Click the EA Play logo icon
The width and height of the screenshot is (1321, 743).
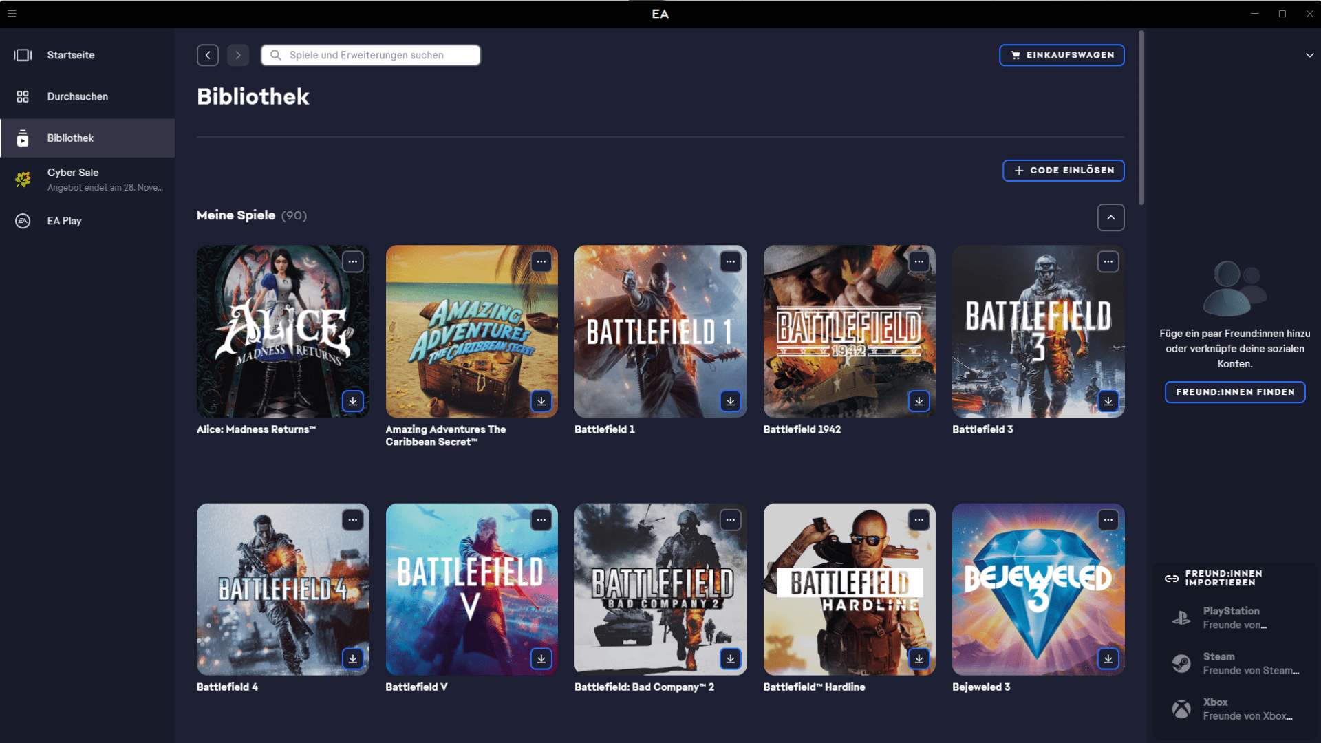[23, 221]
